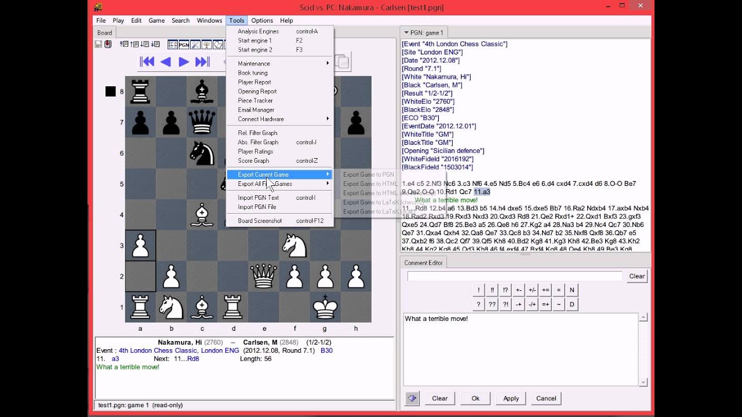Image resolution: width=742 pixels, height=417 pixels.
Task: Click the second down-arrow list icon in board toolbar
Action: pos(155,44)
